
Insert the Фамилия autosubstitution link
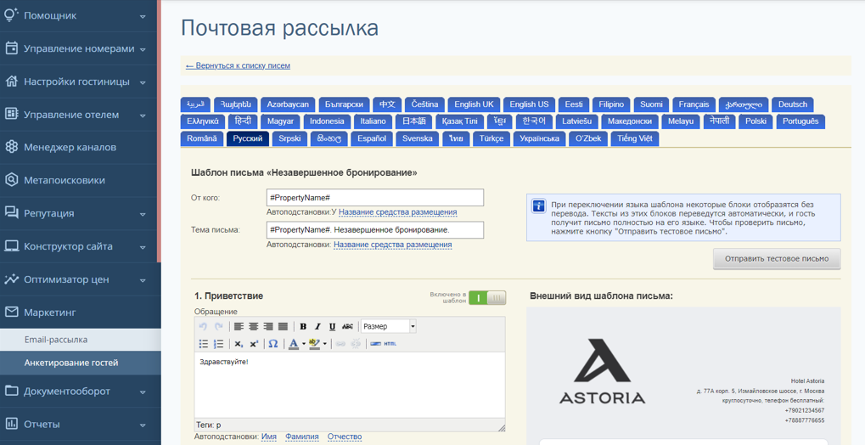(301, 437)
